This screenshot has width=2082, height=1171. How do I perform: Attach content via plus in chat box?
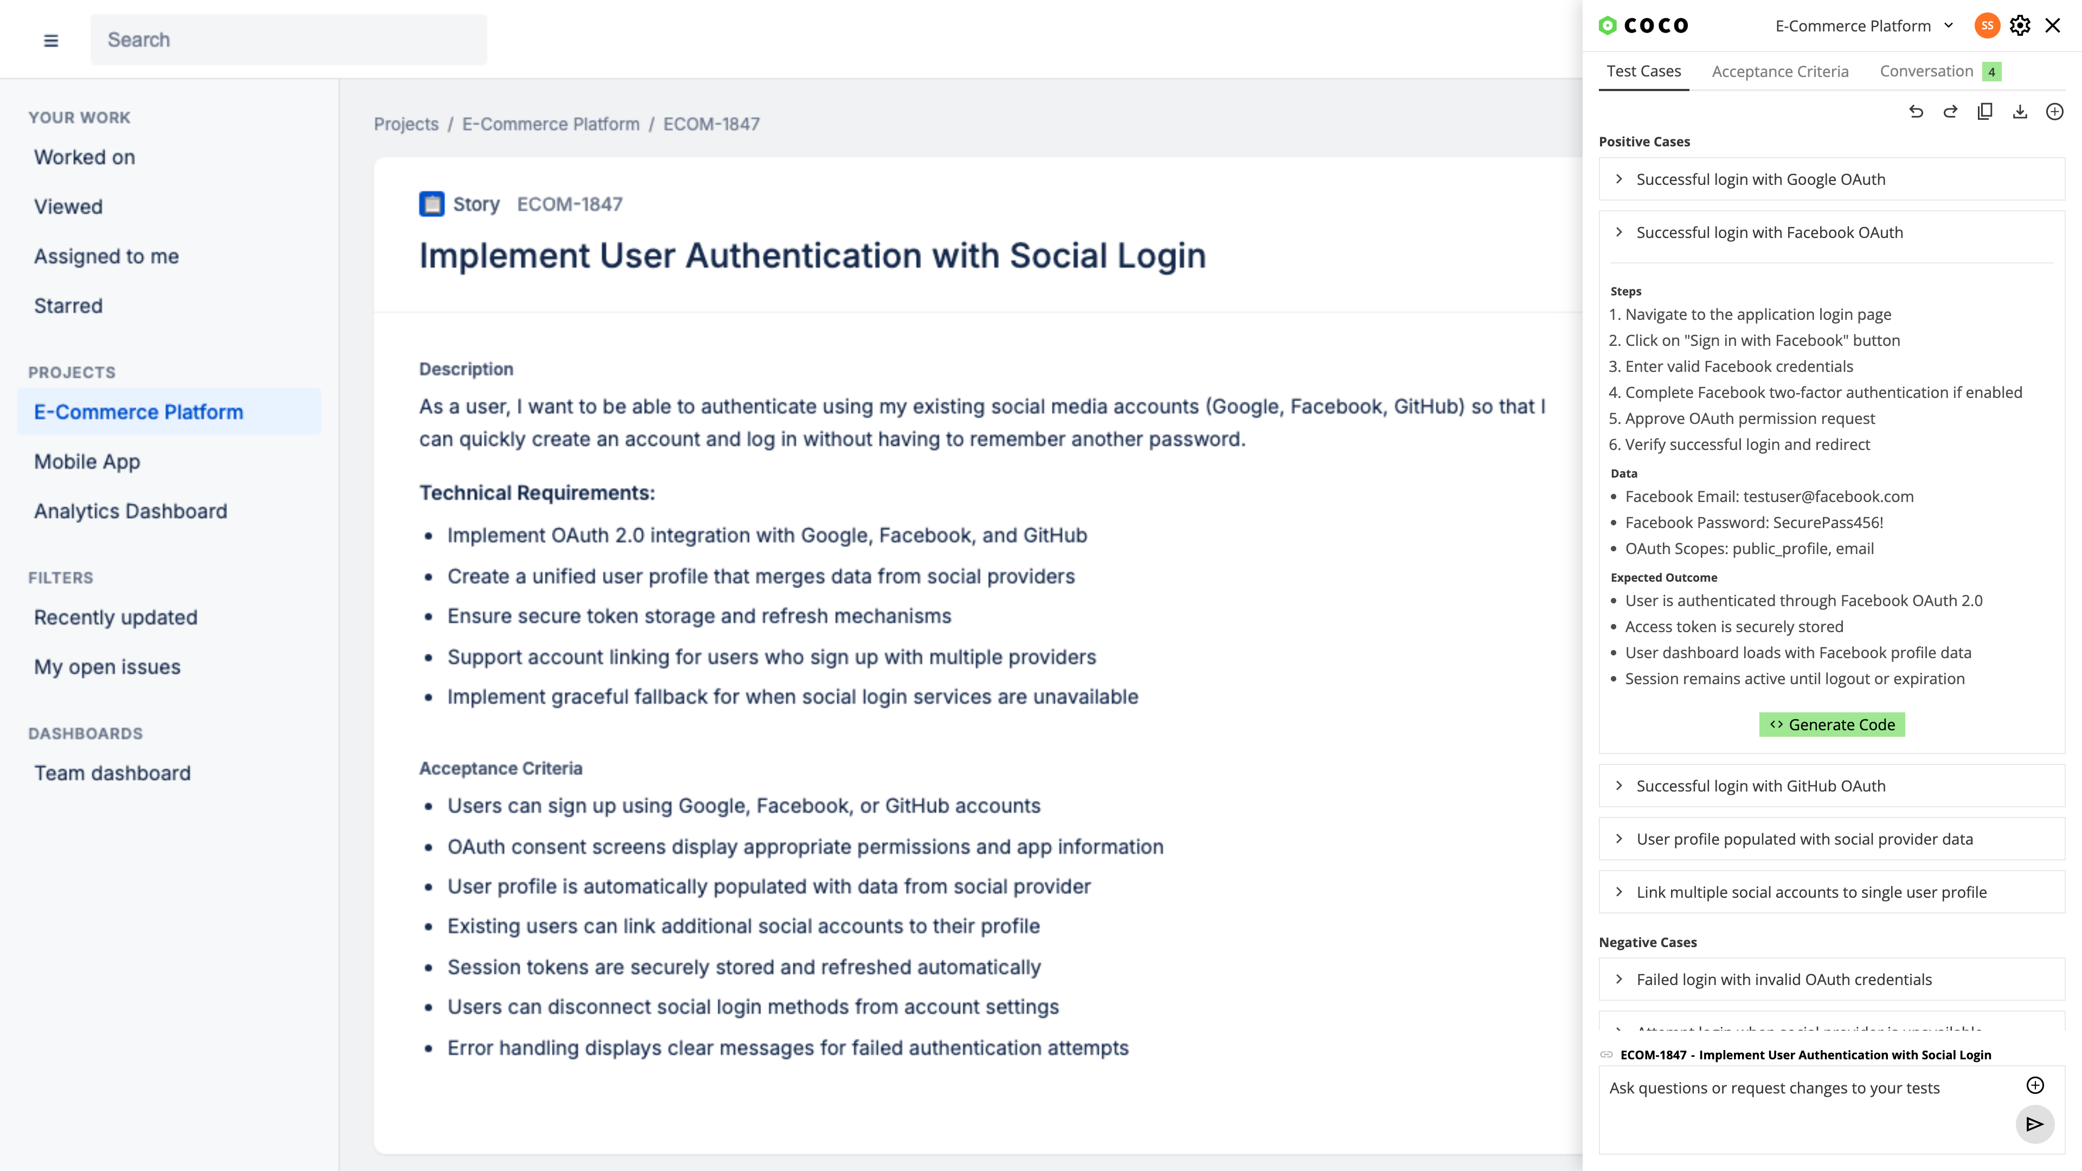coord(2034,1086)
